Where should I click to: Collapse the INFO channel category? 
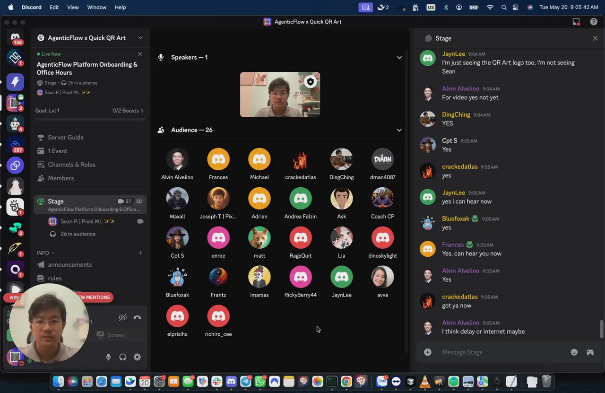click(x=45, y=253)
